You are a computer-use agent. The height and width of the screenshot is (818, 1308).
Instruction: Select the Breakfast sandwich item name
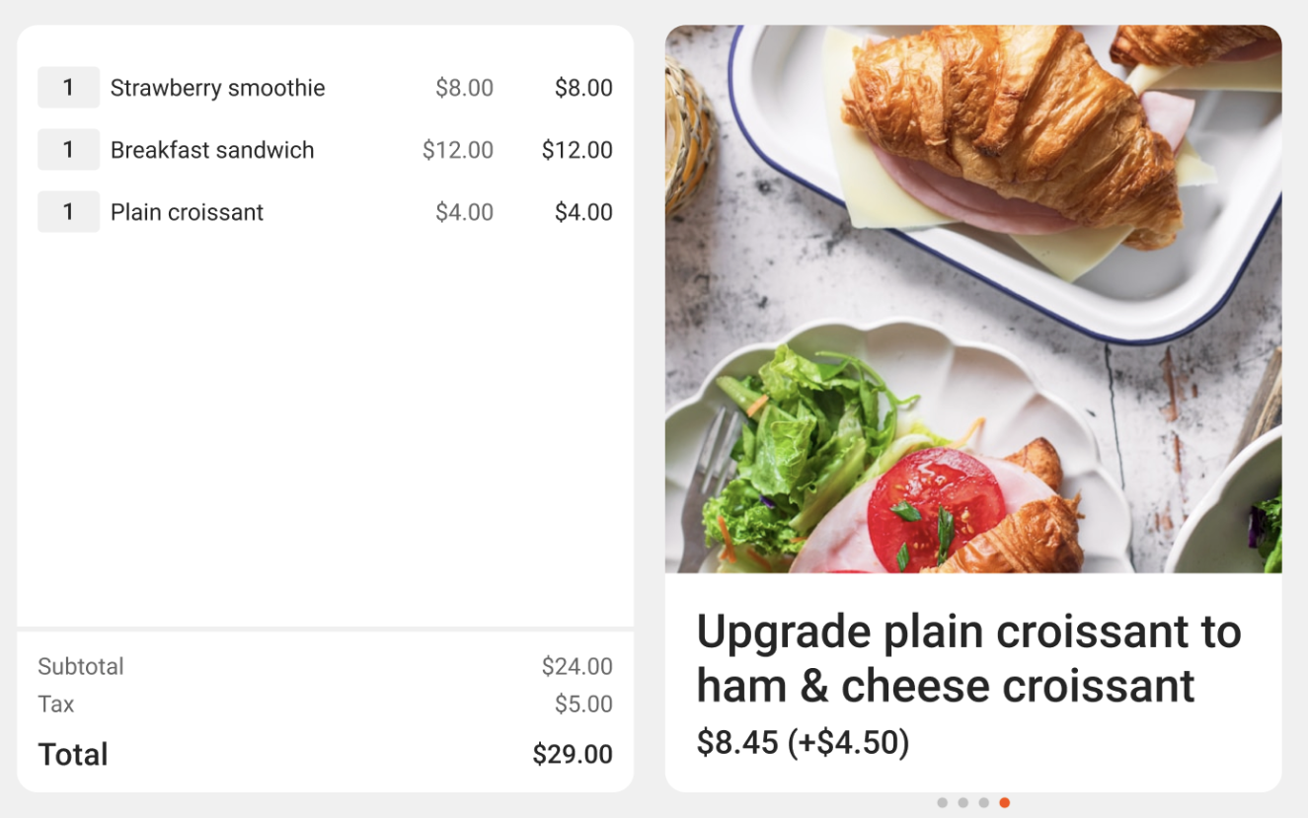click(212, 150)
